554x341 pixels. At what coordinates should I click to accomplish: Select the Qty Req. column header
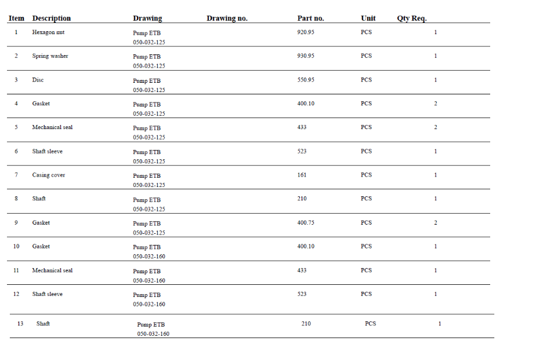[411, 19]
